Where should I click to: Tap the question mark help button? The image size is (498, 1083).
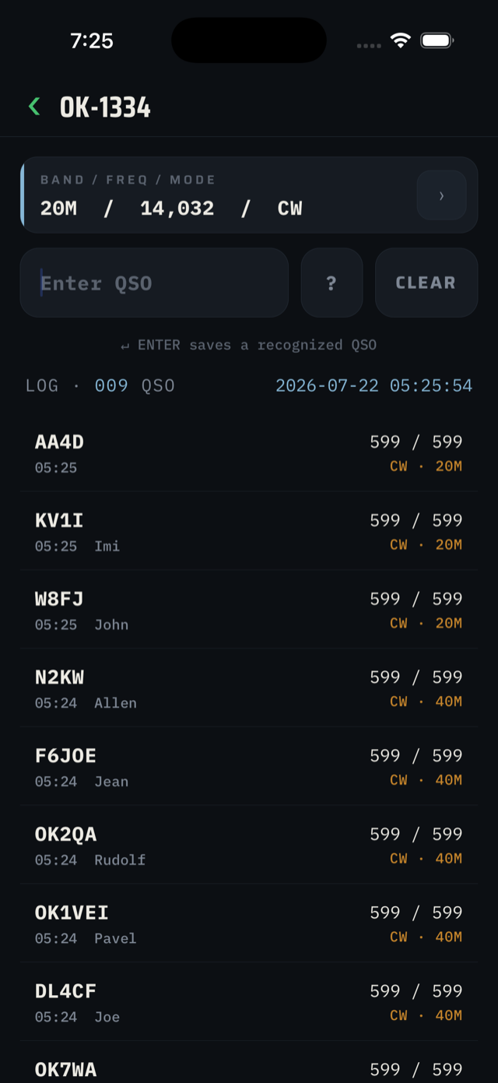click(331, 283)
